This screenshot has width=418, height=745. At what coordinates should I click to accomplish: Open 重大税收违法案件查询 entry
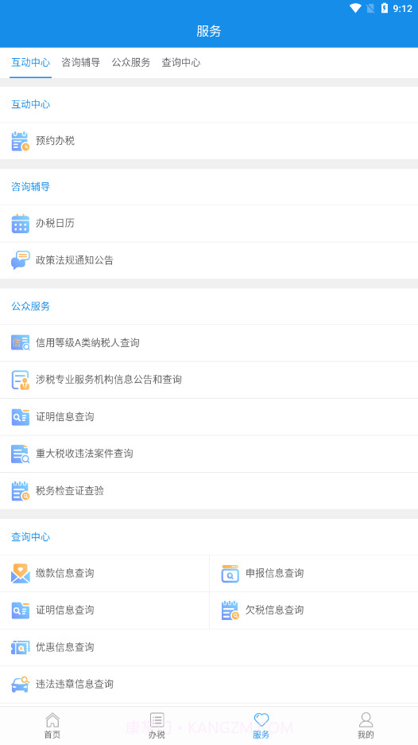coord(209,454)
